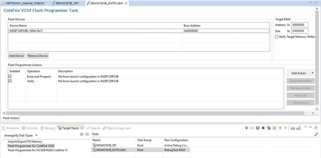
Task: Move task up with yellow arrow icon
Action: click(280, 128)
